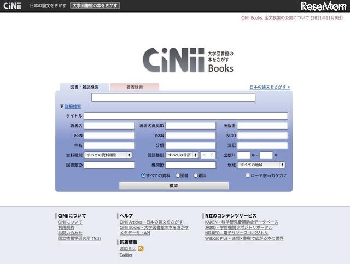Open the お知らせ link
The image size is (350, 264).
128,249
